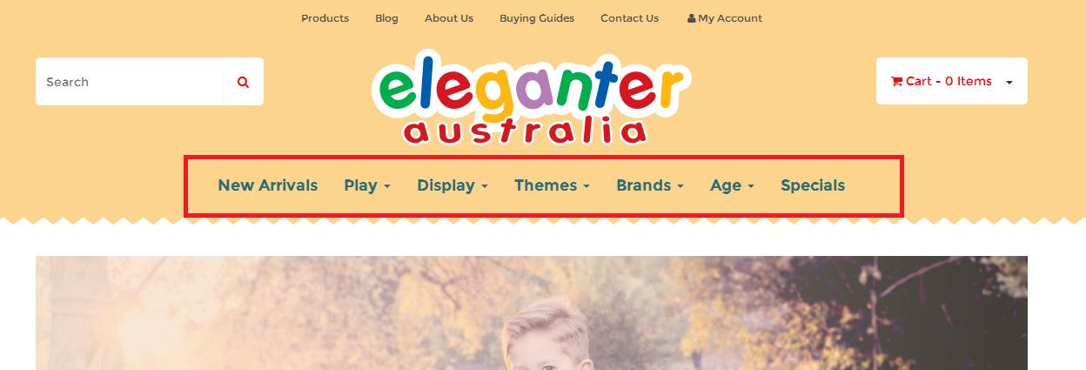The width and height of the screenshot is (1086, 370).
Task: Open the About Us page
Action: point(449,18)
